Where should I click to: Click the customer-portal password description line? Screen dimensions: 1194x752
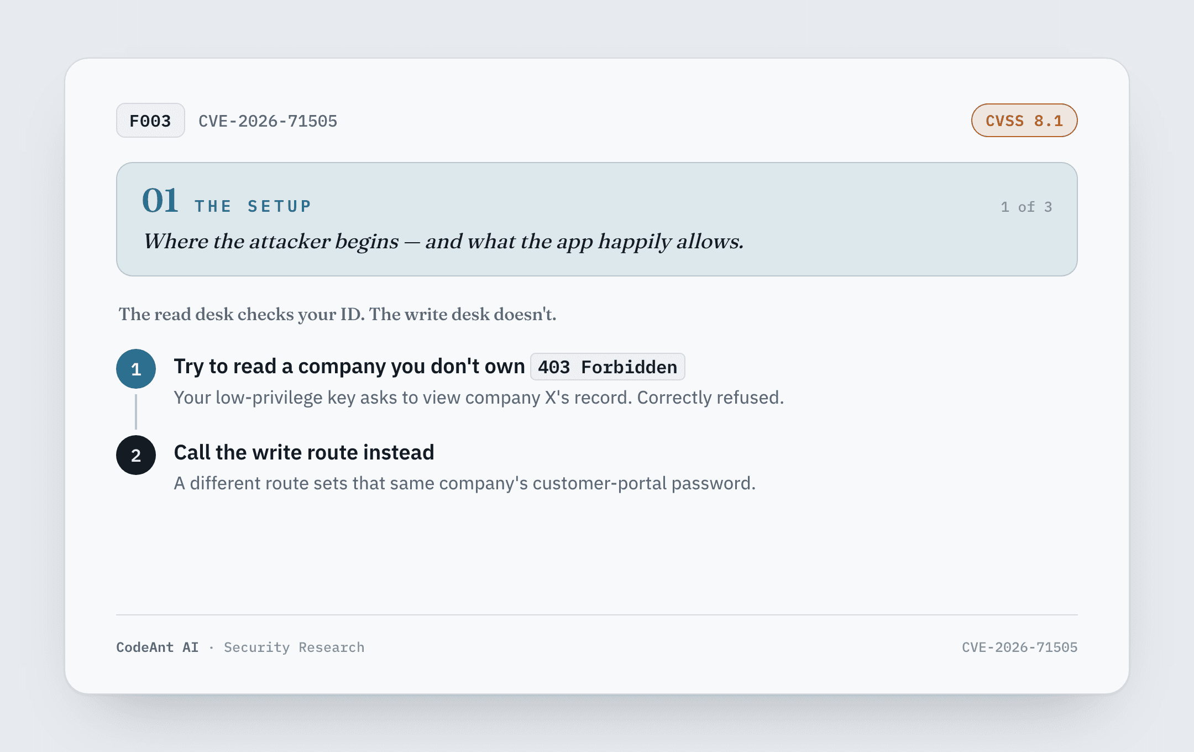click(x=465, y=483)
